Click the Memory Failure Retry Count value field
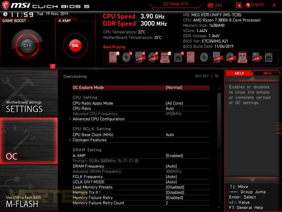Viewport: 282px width, 212px height. [167, 203]
